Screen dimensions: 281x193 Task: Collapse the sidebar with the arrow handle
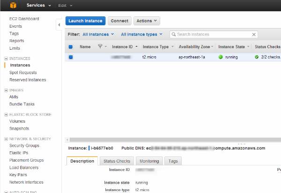pos(59,25)
